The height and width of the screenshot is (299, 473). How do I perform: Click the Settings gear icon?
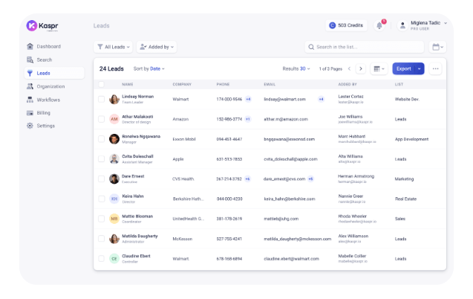point(30,126)
